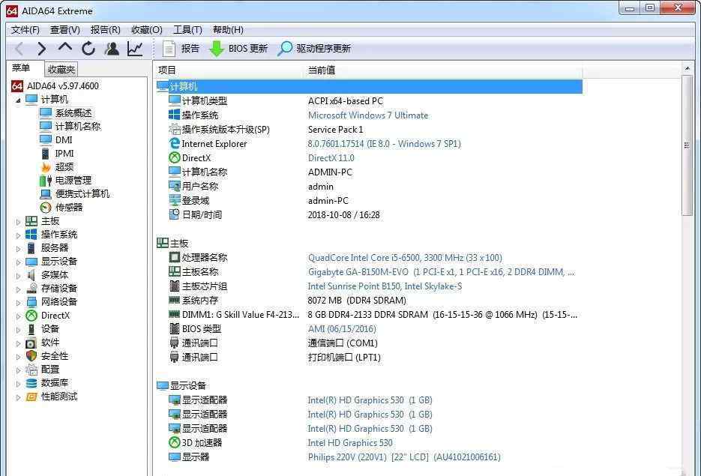Open the QuadCore Intel Core i5-6500 link

click(405, 257)
